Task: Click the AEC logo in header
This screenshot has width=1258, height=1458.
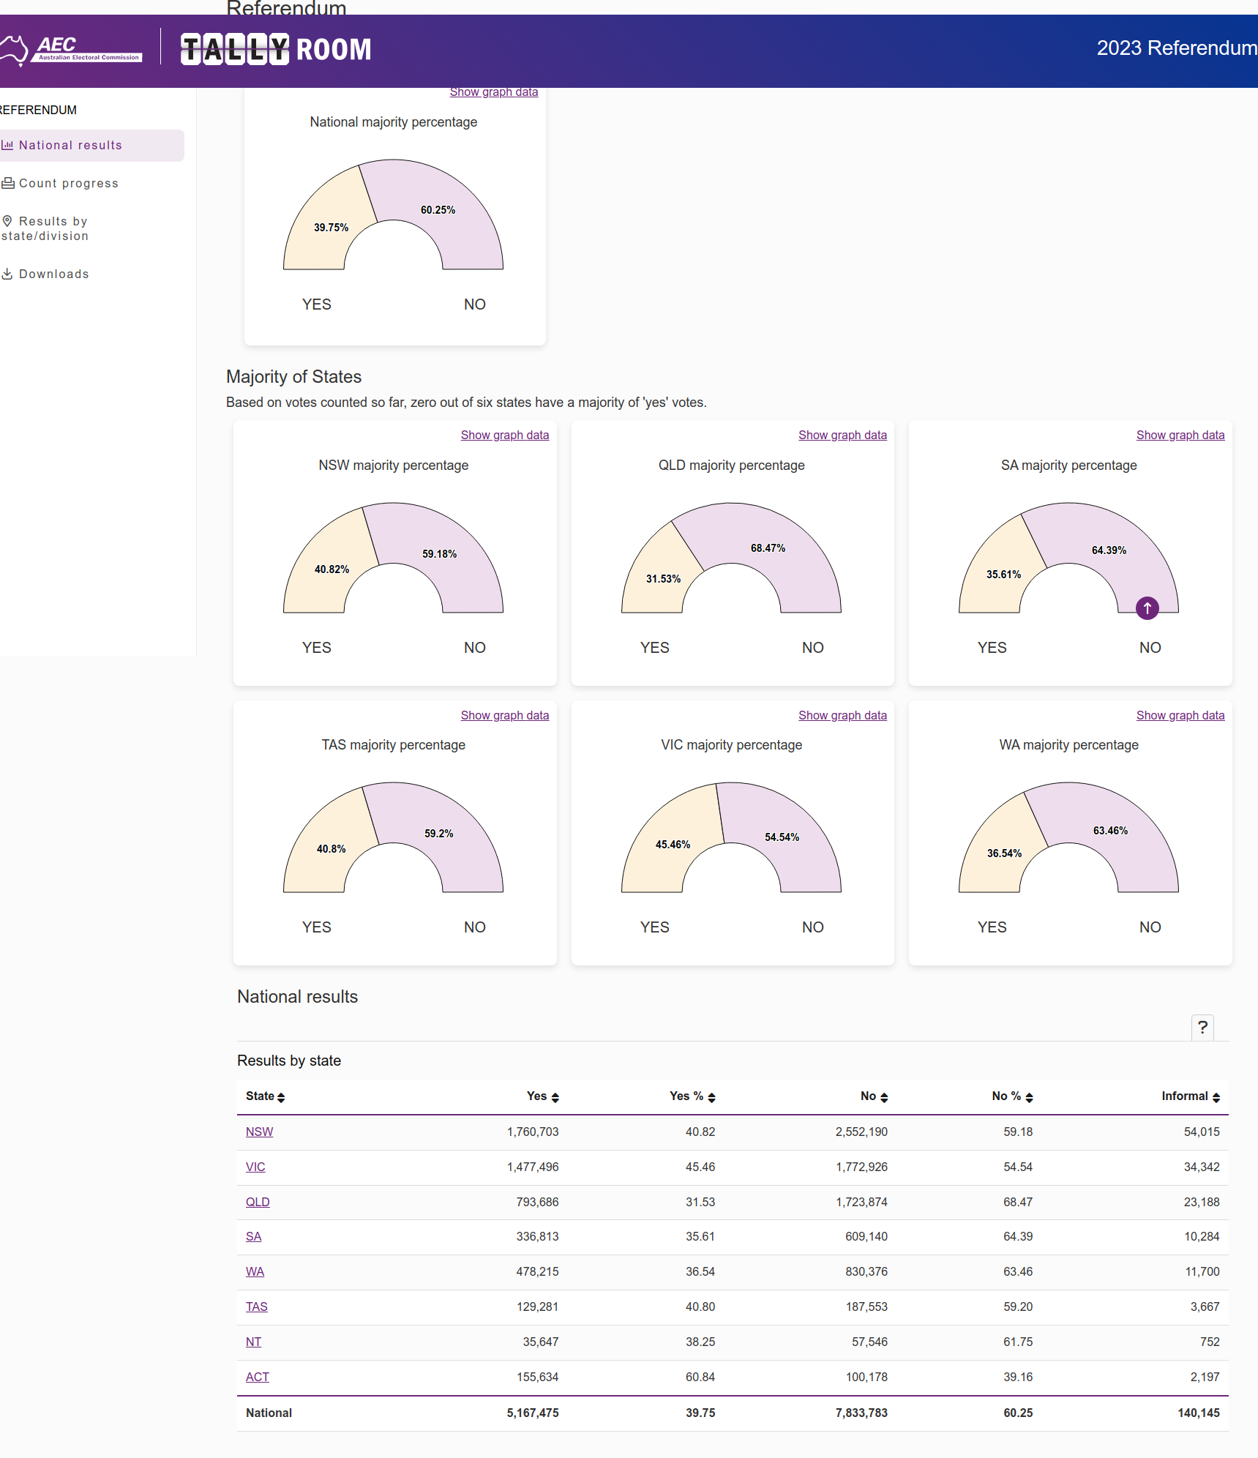Action: (72, 49)
